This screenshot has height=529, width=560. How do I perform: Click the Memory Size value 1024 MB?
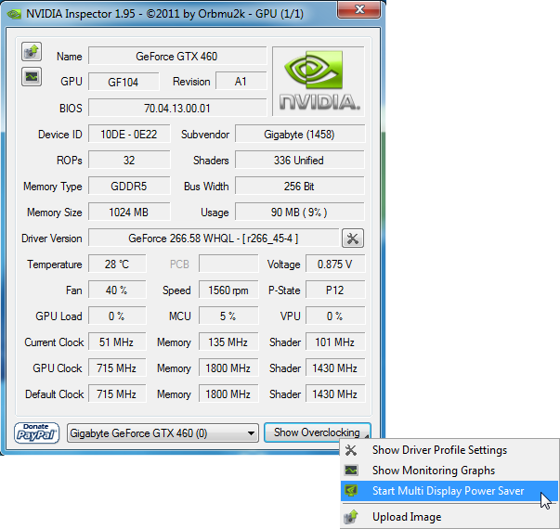tap(129, 213)
